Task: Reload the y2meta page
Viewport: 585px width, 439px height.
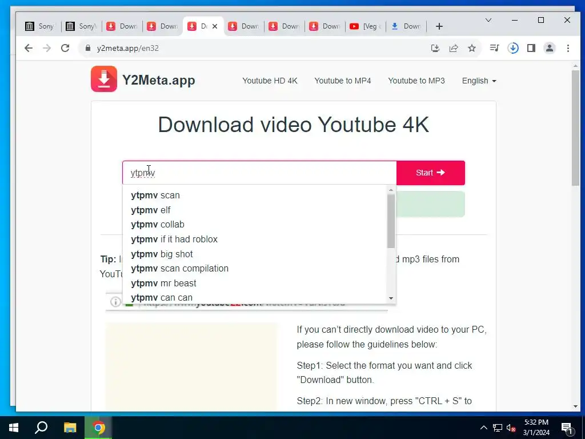Action: tap(65, 48)
